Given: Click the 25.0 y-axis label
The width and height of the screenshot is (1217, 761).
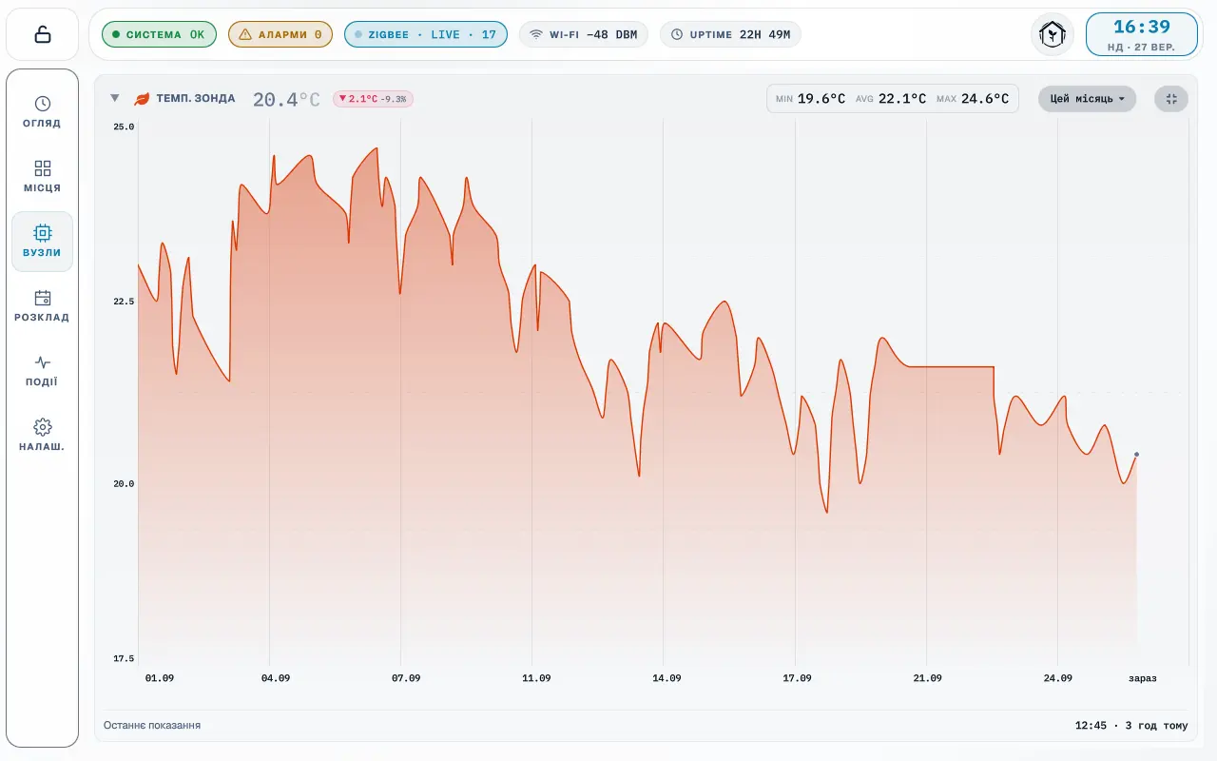Looking at the screenshot, I should (x=124, y=127).
